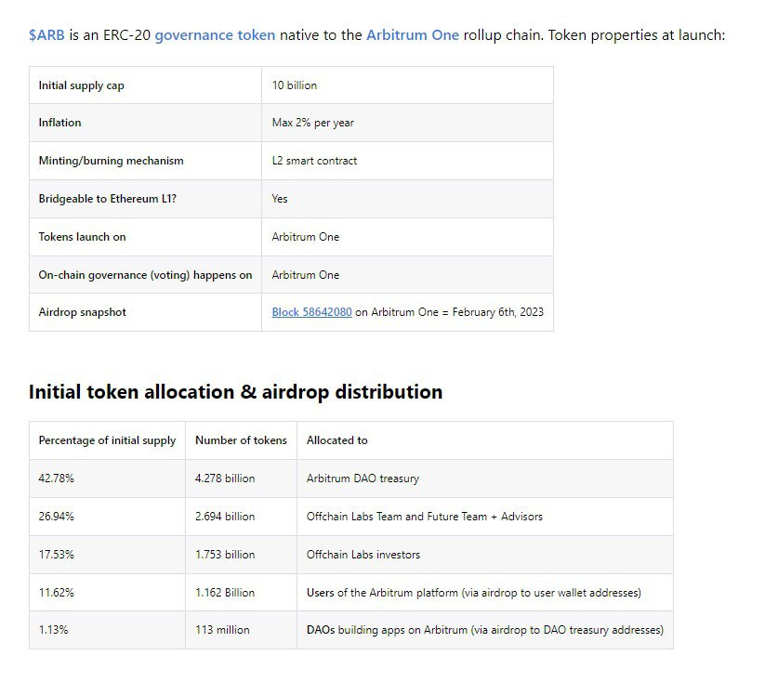This screenshot has height=682, width=778.
Task: Click the 'Offchain Labs investors' cell
Action: (x=485, y=555)
